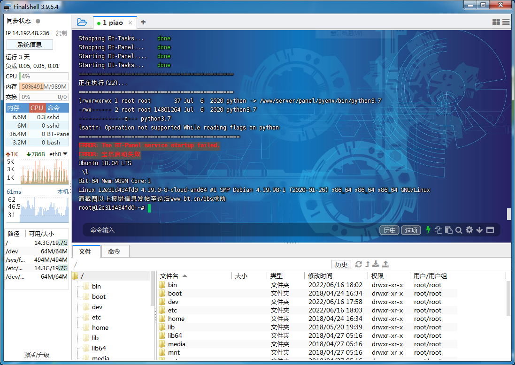Add a new session tab with plus
The image size is (515, 365).
[143, 22]
